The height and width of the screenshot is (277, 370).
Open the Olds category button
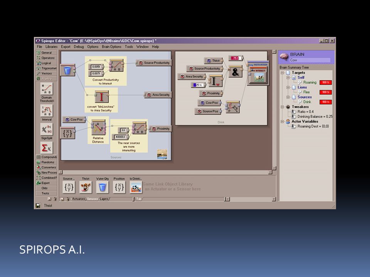click(x=47, y=188)
